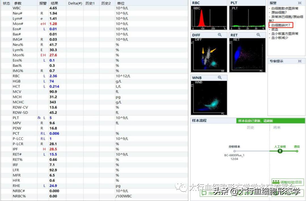
Task: Switch to the 将来 section heading
Action: [x=277, y=127]
